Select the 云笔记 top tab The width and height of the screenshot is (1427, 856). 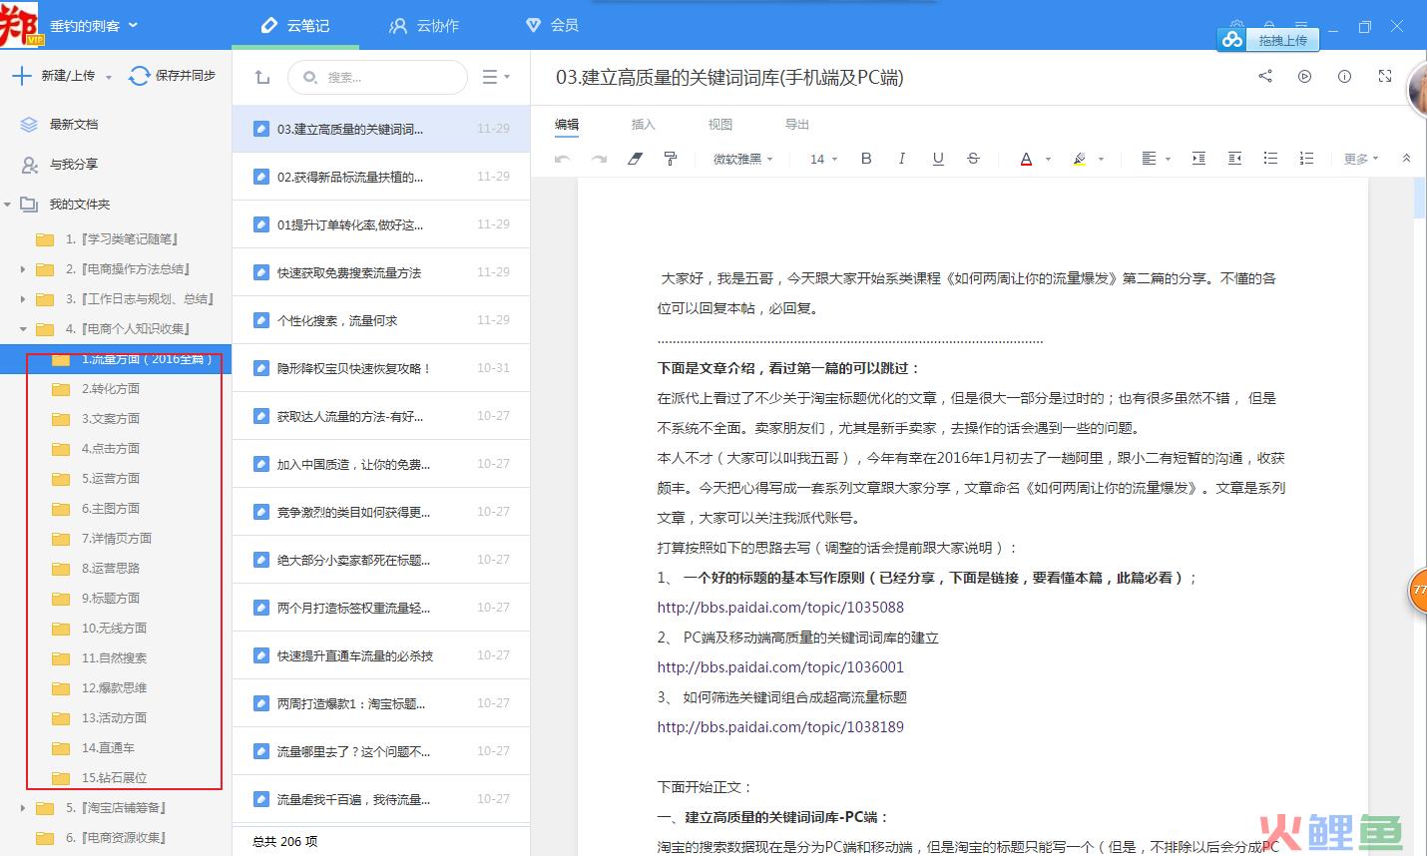[294, 25]
